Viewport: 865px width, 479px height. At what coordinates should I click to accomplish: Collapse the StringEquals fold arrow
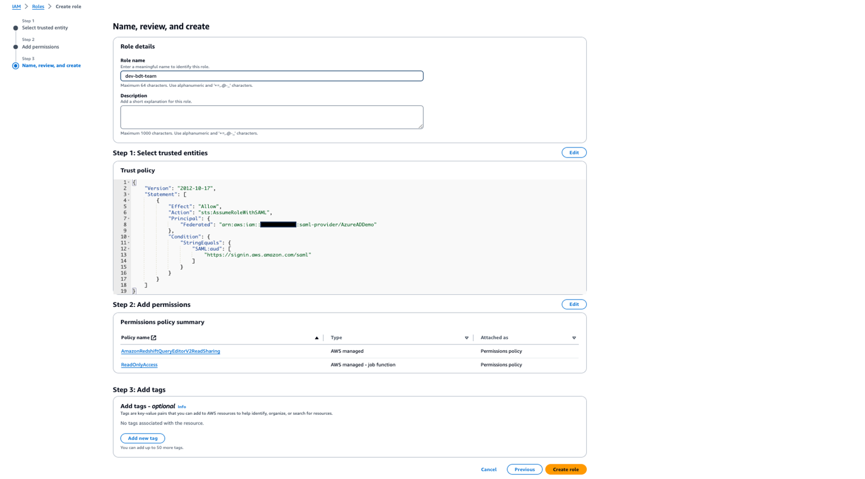129,242
